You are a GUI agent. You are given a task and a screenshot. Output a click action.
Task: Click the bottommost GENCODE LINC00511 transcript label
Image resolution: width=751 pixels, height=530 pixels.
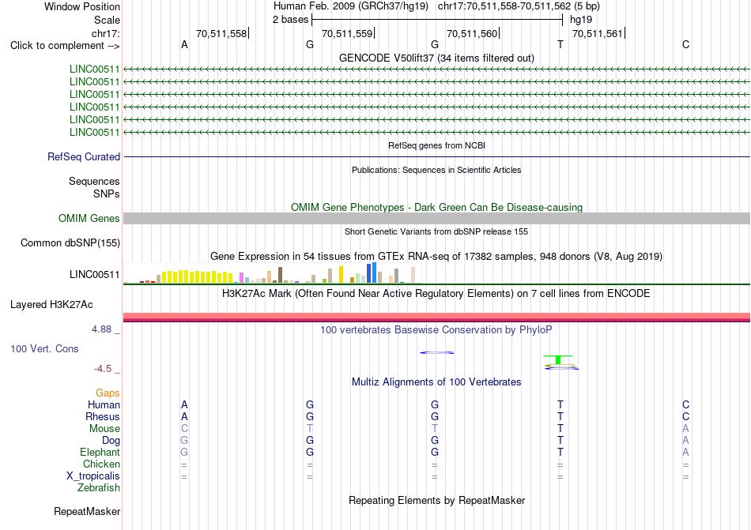[x=94, y=132]
